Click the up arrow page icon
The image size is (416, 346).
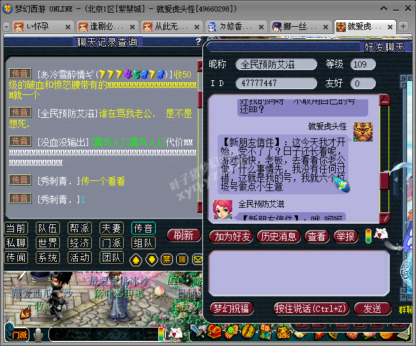[136, 260]
